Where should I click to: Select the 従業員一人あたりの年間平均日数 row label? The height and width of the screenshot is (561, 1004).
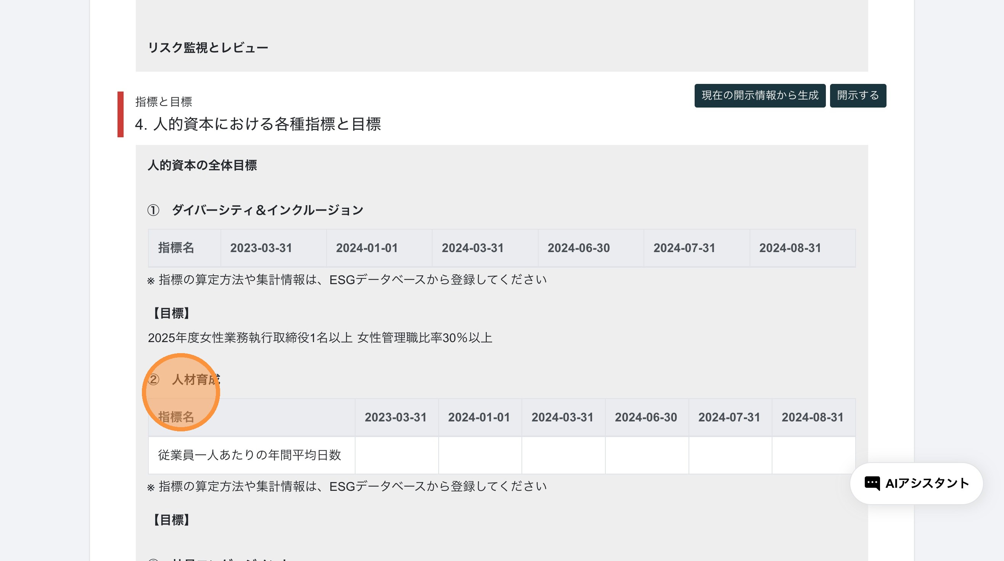coord(249,455)
